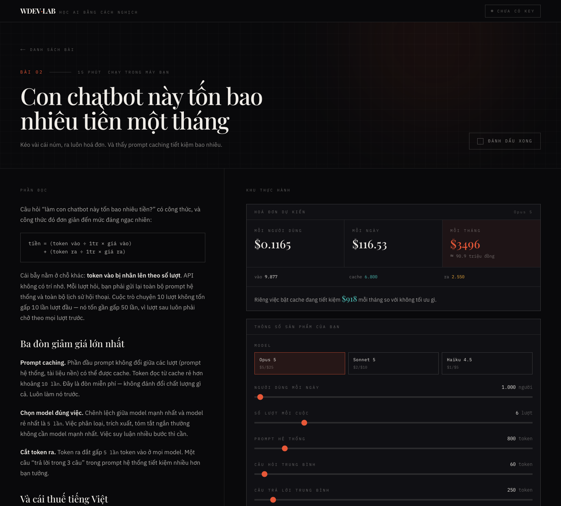Screen dimensions: 561x506
Task: Click the left arrow beside 'Danh sách bài'
Action: pyautogui.click(x=23, y=50)
